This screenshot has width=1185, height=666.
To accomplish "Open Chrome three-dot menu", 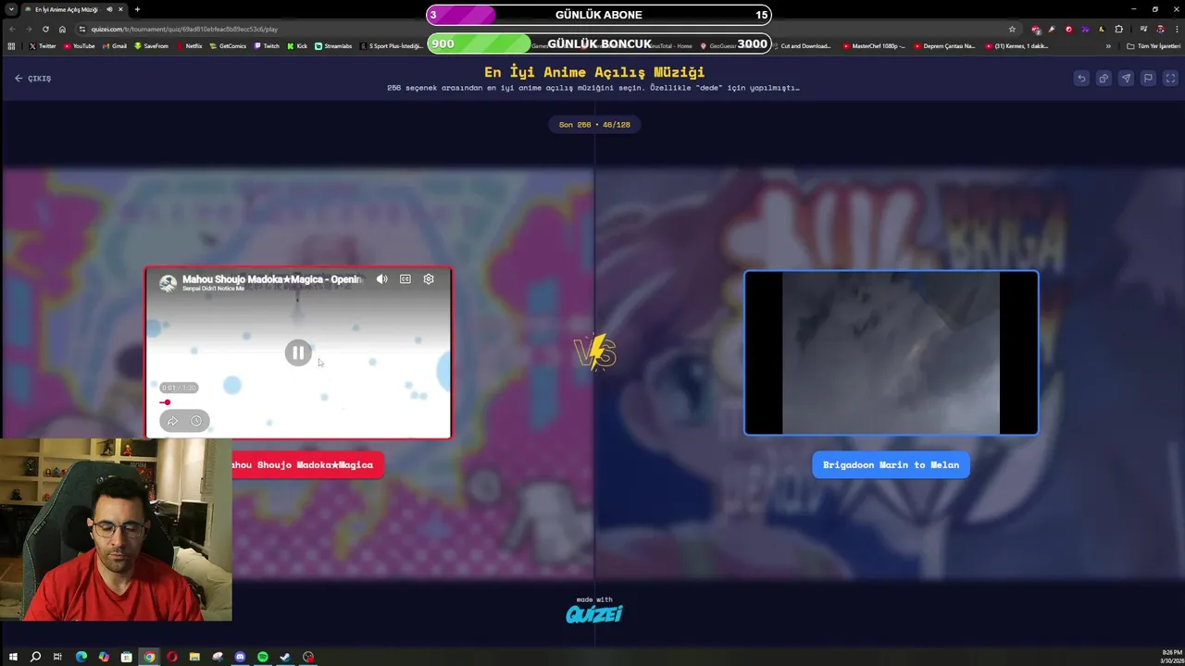I will (1176, 29).
